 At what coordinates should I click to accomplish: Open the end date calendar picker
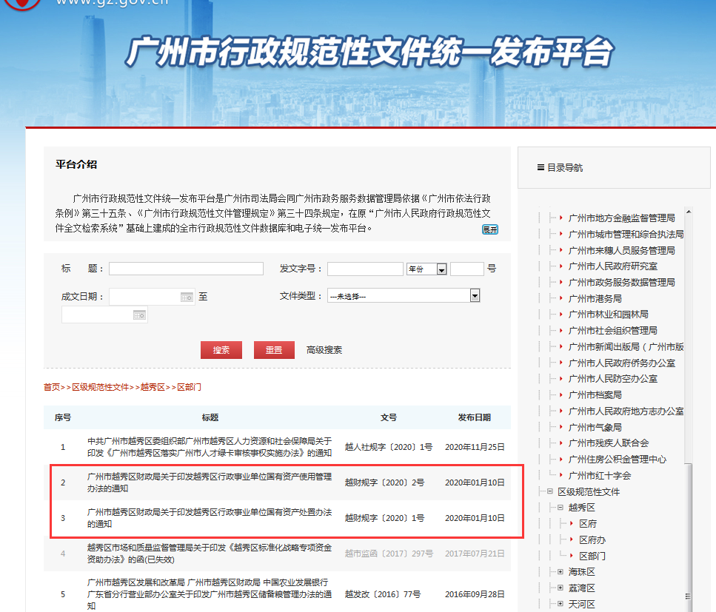(139, 315)
